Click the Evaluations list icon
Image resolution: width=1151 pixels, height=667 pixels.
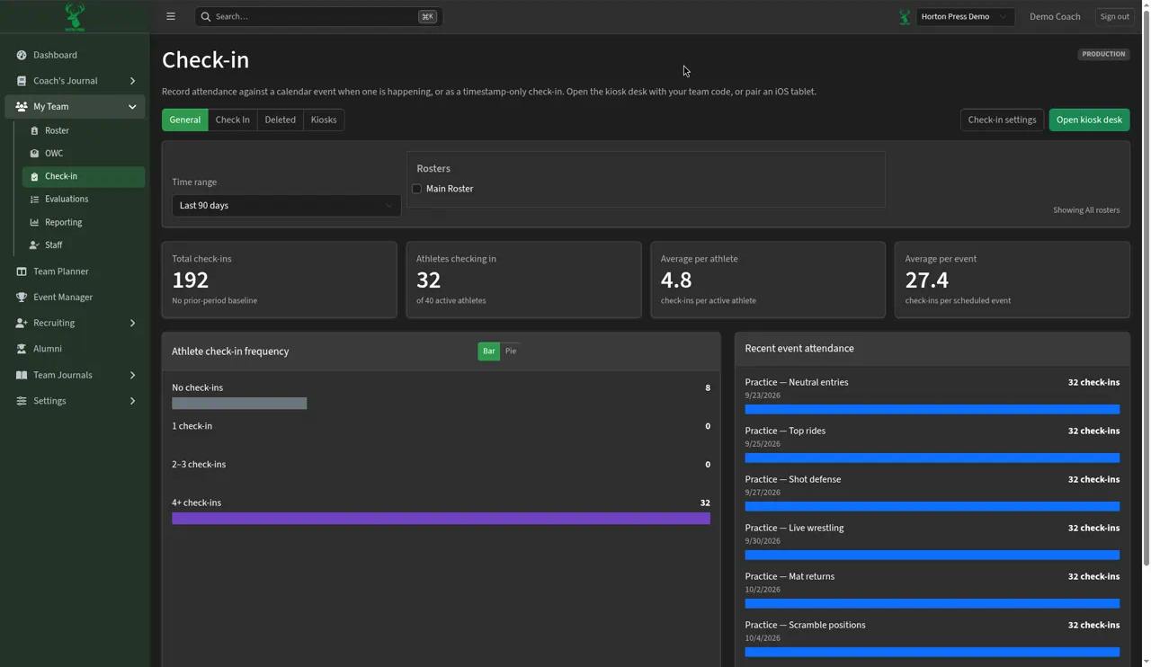(x=34, y=200)
